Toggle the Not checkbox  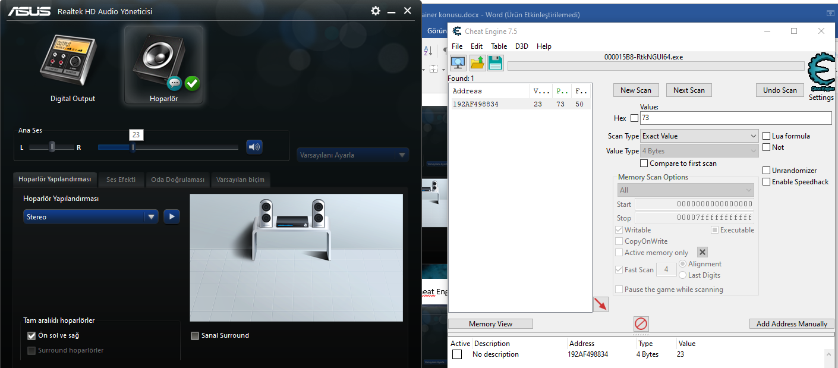click(x=767, y=147)
